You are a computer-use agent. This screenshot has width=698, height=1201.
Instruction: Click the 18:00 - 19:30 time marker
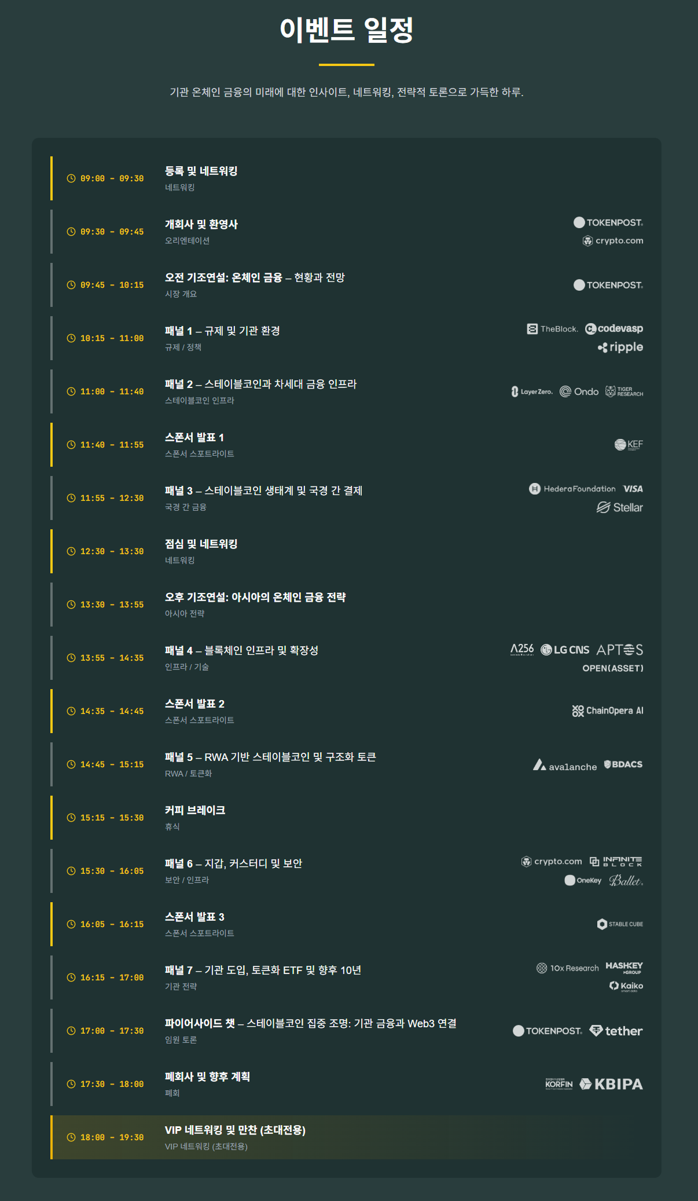click(x=112, y=1137)
